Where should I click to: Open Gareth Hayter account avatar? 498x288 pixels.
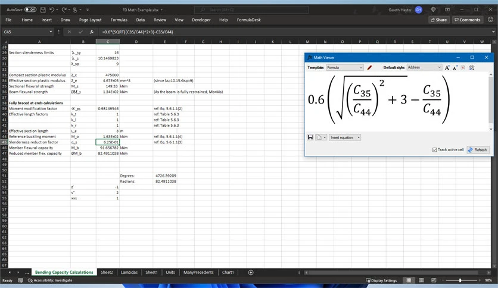[x=419, y=10]
